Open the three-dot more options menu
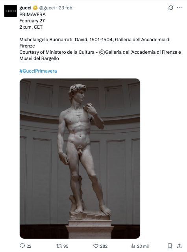This screenshot has width=187, height=252. click(x=179, y=7)
